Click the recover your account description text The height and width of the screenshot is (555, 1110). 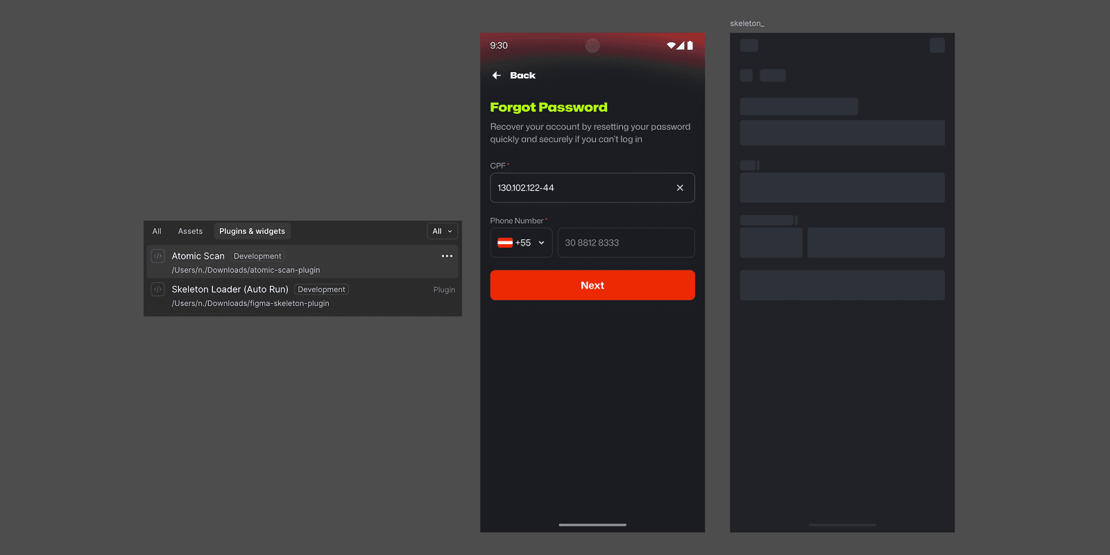pos(590,133)
